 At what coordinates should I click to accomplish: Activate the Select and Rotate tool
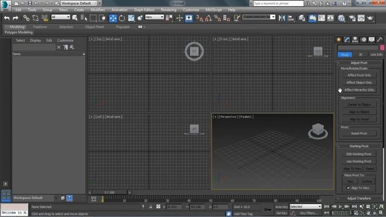[122, 18]
